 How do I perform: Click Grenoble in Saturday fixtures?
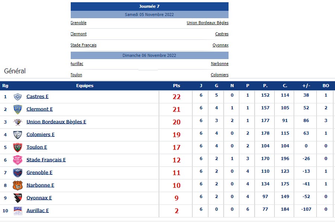79,23
